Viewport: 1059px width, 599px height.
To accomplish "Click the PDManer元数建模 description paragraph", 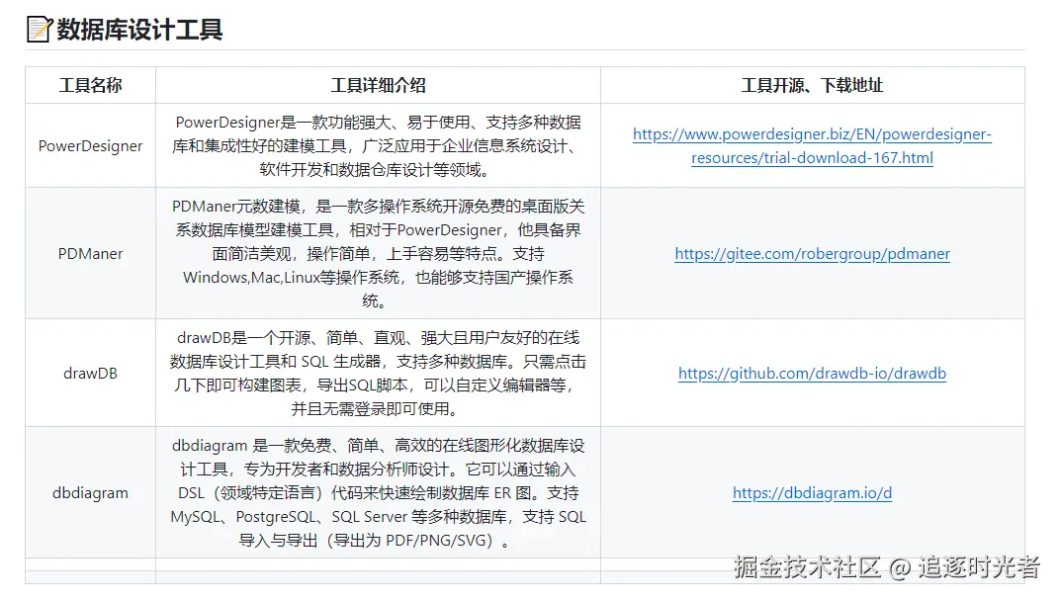I will pos(378,254).
